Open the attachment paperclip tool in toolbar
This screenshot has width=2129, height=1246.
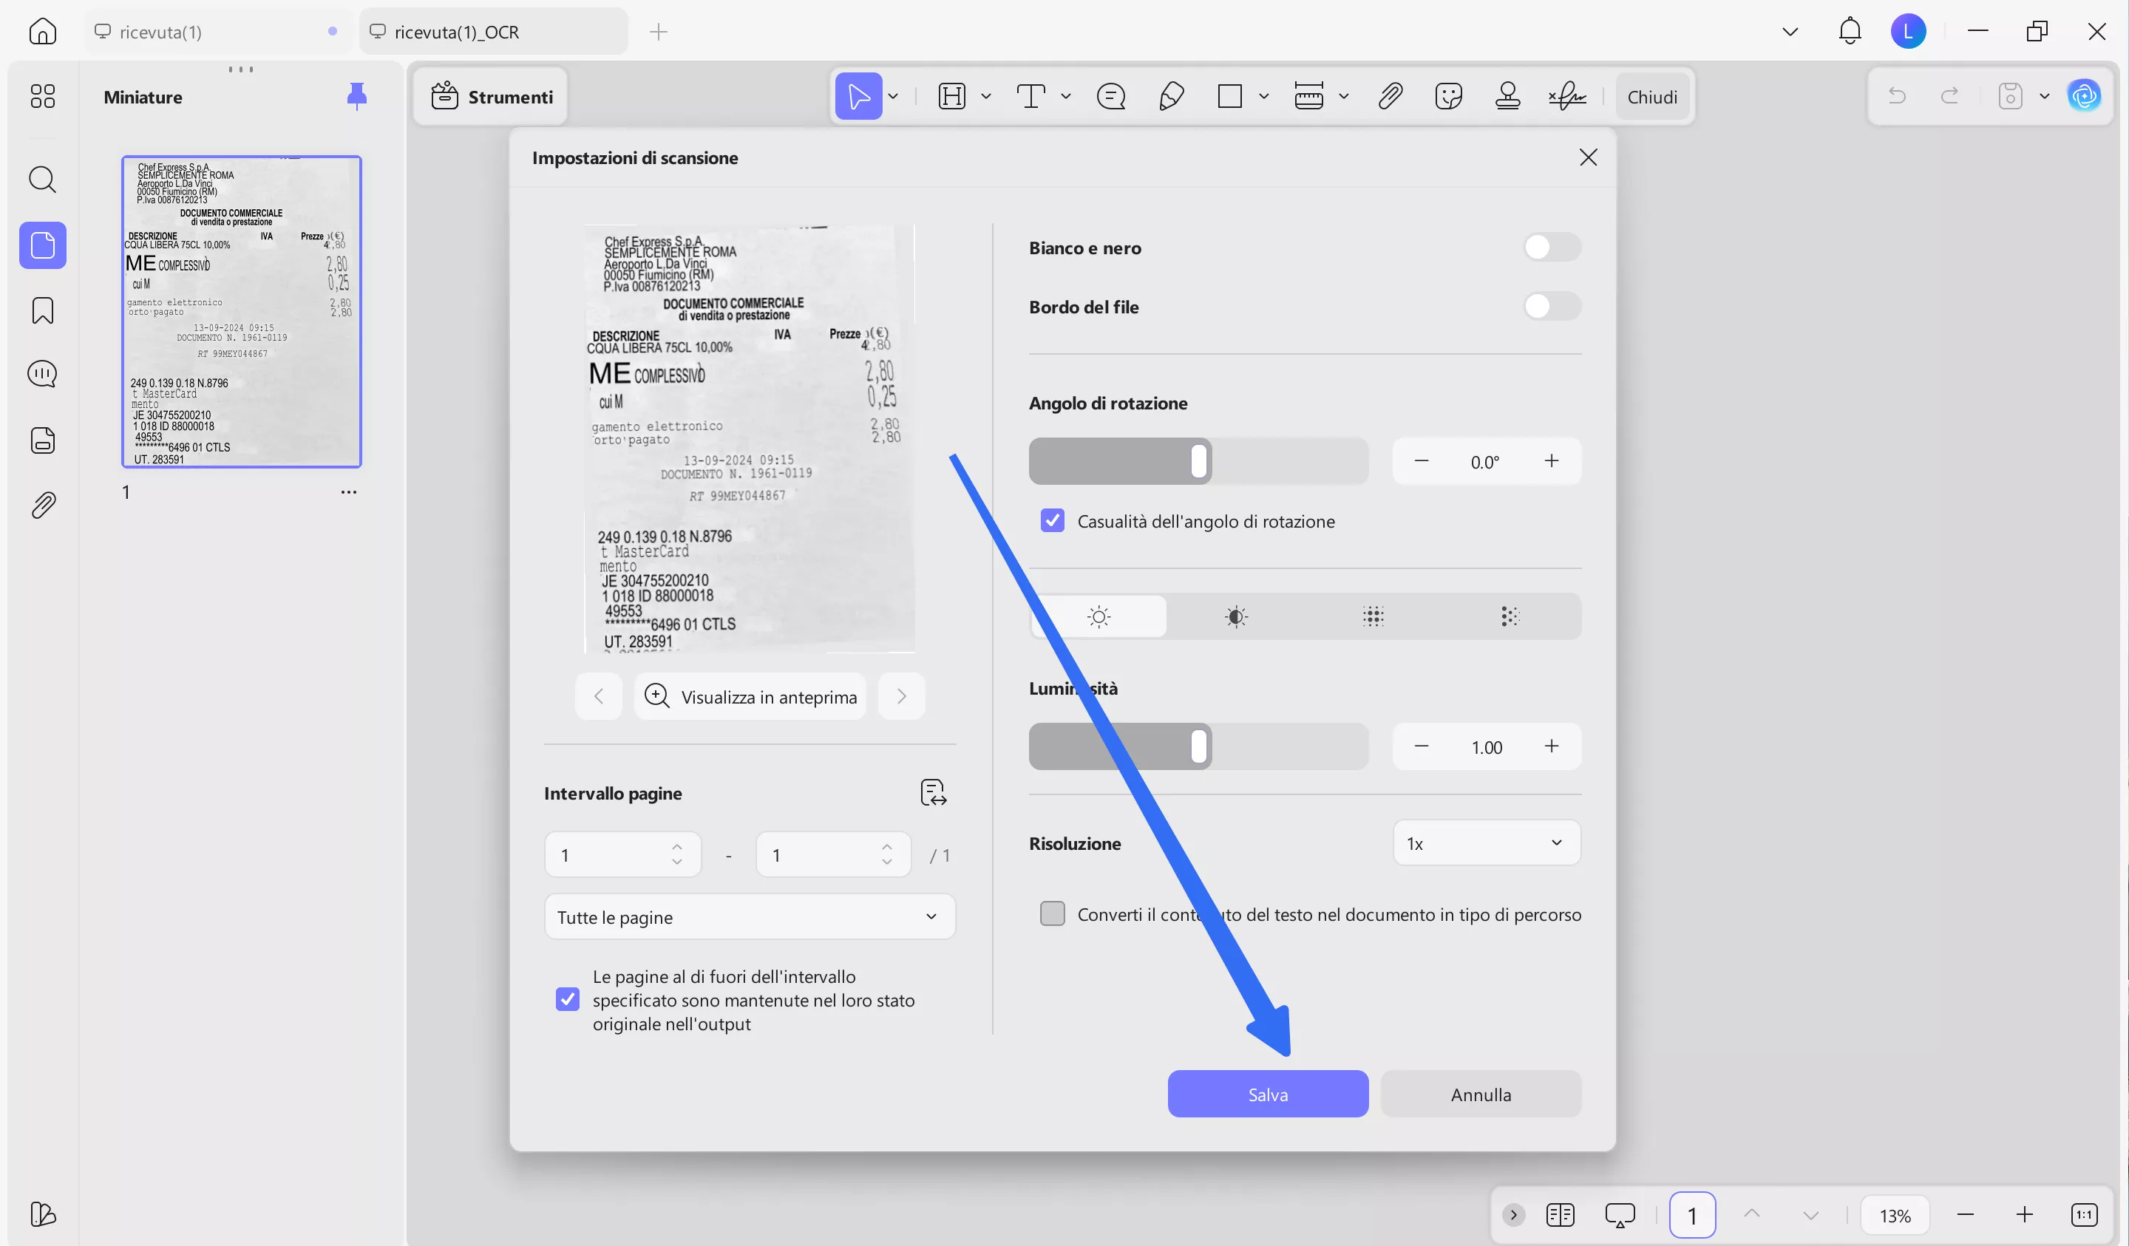1390,96
